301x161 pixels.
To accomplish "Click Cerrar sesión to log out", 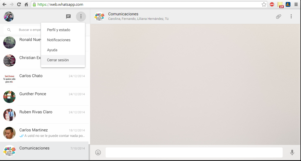I will point(58,60).
